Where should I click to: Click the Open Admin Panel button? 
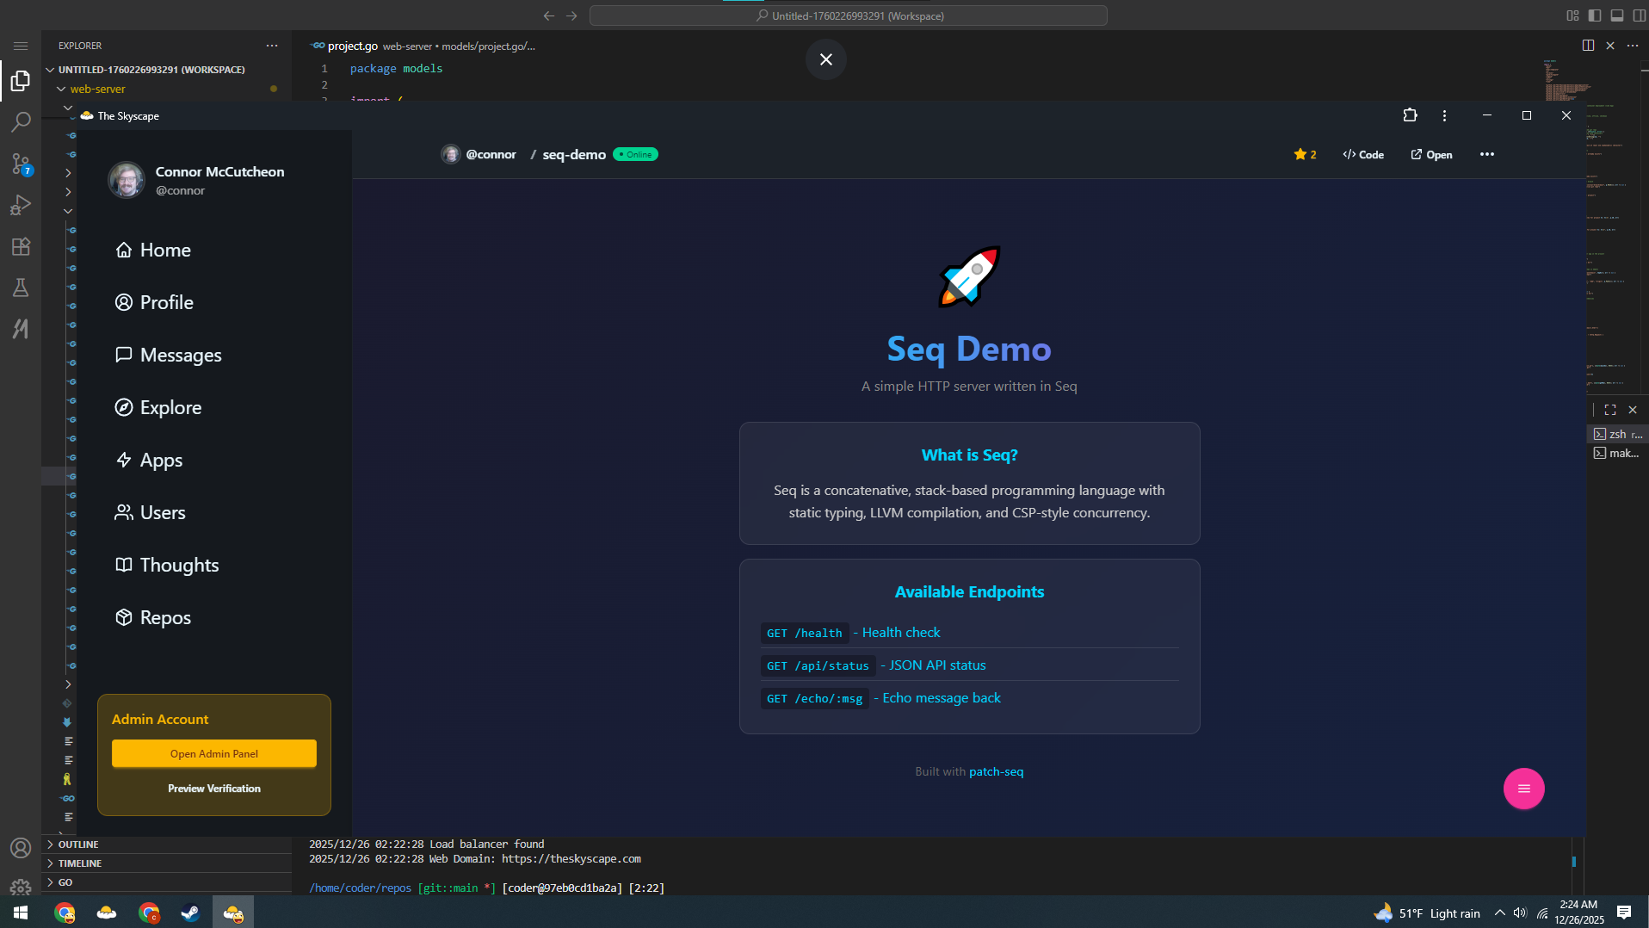[x=214, y=754]
